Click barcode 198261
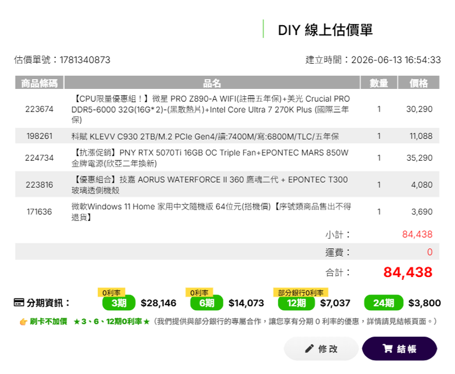Image resolution: width=455 pixels, height=374 pixels. coord(39,136)
